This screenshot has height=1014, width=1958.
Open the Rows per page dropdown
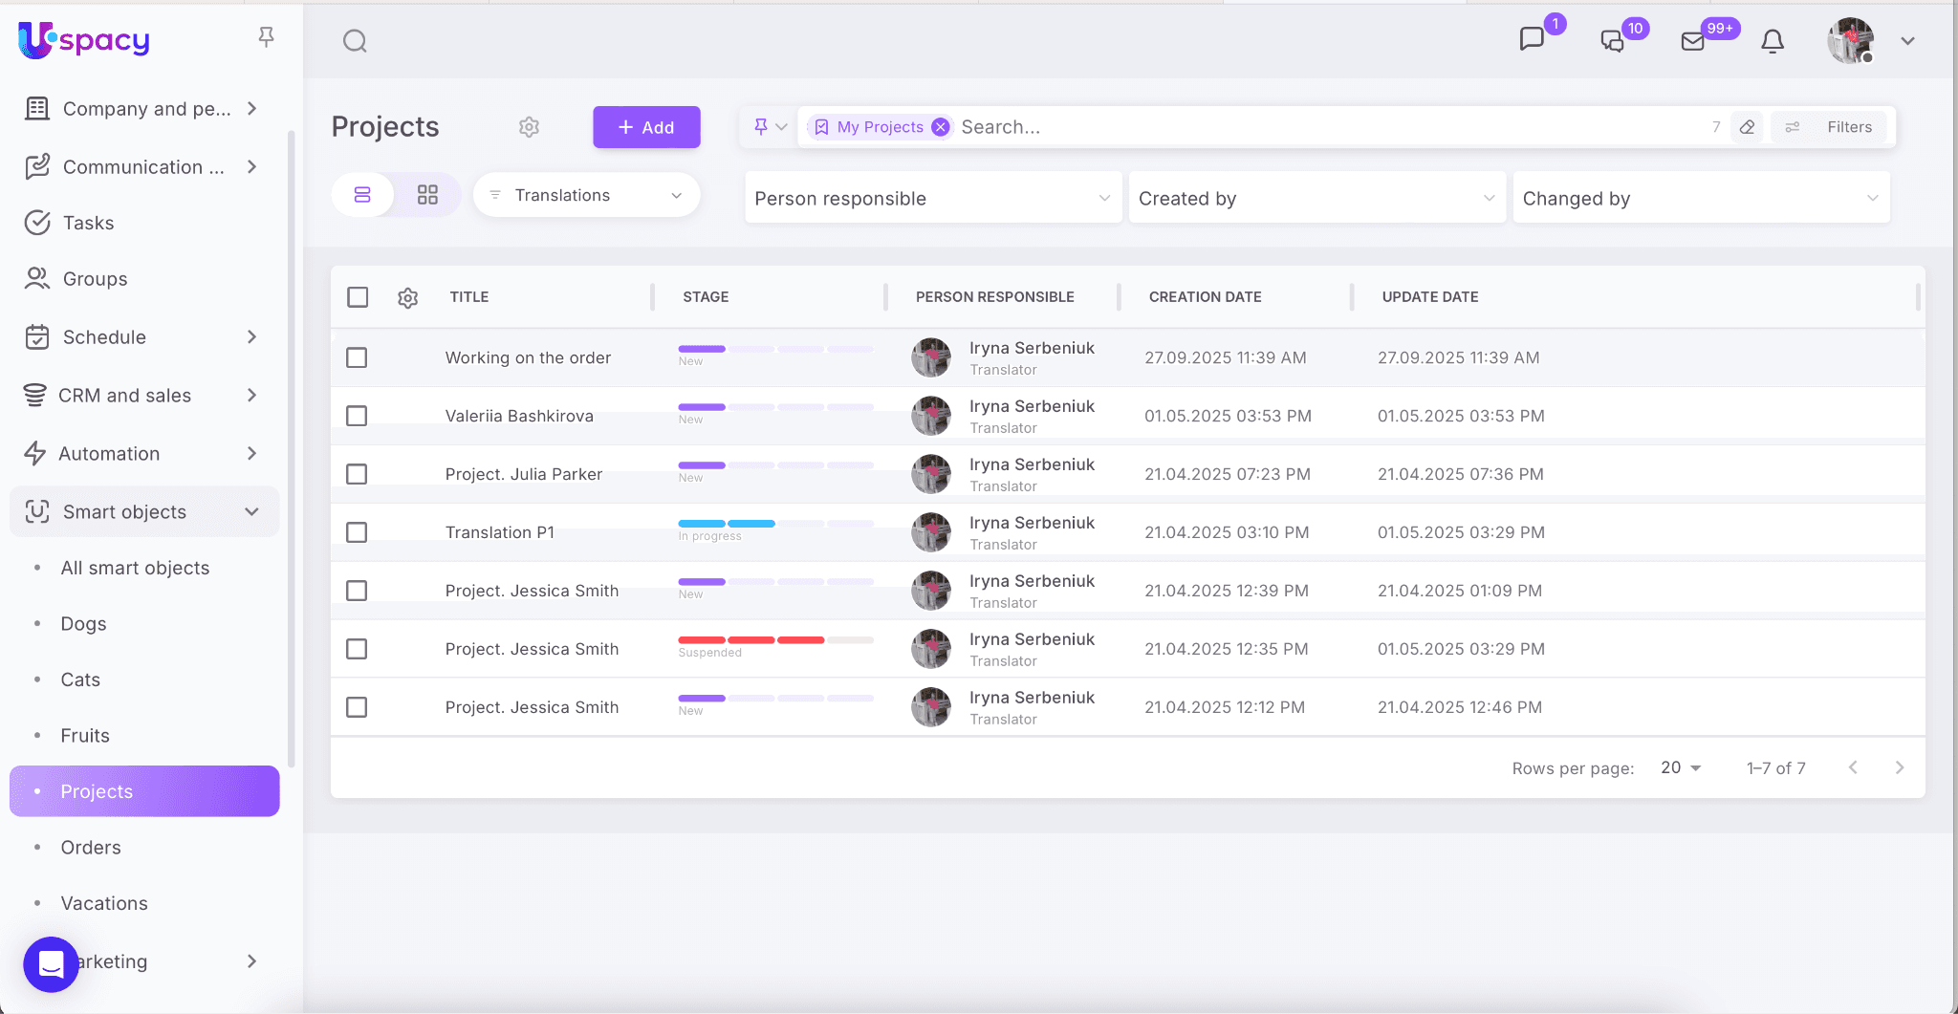click(x=1681, y=767)
